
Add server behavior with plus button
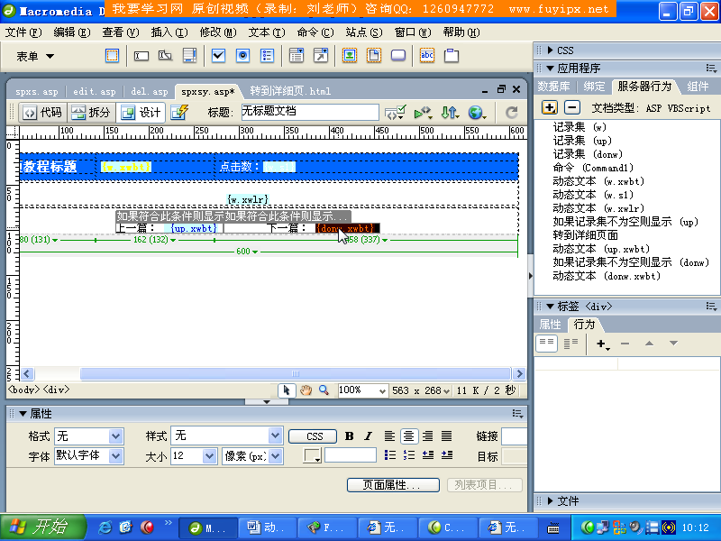point(550,107)
